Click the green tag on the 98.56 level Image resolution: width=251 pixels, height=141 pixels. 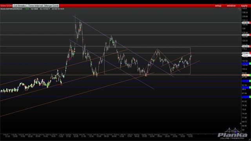(250, 75)
